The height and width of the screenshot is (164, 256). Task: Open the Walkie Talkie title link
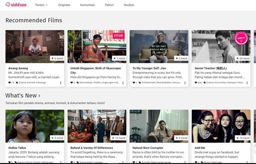pos(17,148)
